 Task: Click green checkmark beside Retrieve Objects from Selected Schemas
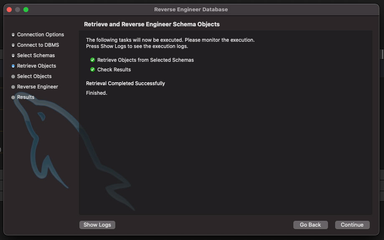point(93,60)
